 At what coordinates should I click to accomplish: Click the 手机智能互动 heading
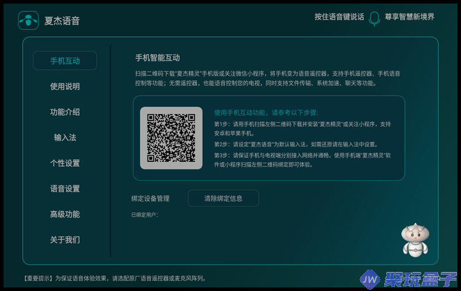pos(157,58)
